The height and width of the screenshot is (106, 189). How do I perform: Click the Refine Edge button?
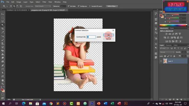(112, 6)
